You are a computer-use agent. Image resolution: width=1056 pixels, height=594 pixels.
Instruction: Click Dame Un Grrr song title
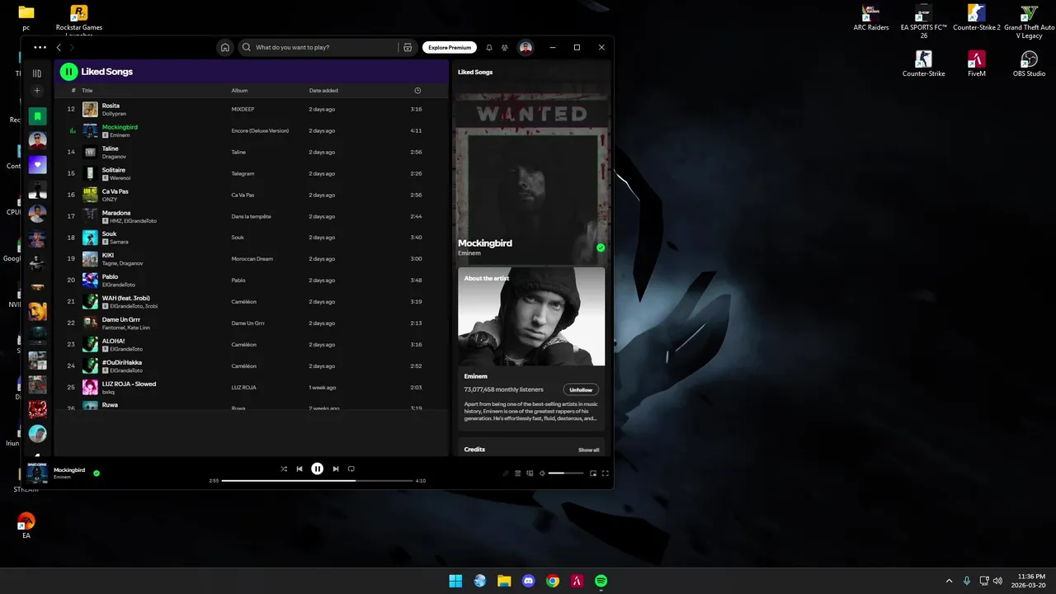pos(121,319)
